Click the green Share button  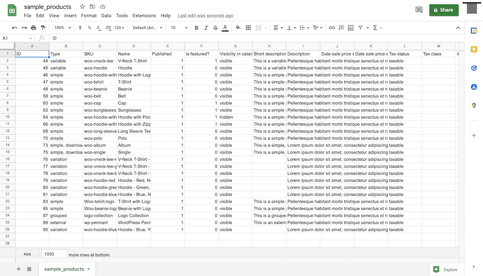pos(443,10)
